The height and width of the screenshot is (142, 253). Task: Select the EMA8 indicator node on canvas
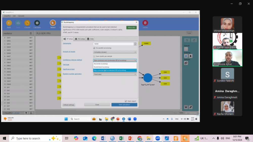pos(146,43)
